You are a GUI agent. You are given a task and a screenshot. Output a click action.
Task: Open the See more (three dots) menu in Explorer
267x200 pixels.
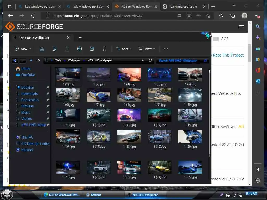[x=166, y=49]
